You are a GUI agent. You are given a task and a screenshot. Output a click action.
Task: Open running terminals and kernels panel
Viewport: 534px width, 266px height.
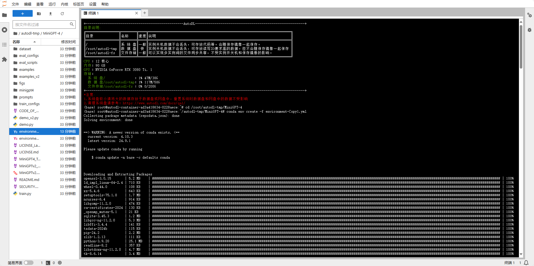click(x=4, y=30)
